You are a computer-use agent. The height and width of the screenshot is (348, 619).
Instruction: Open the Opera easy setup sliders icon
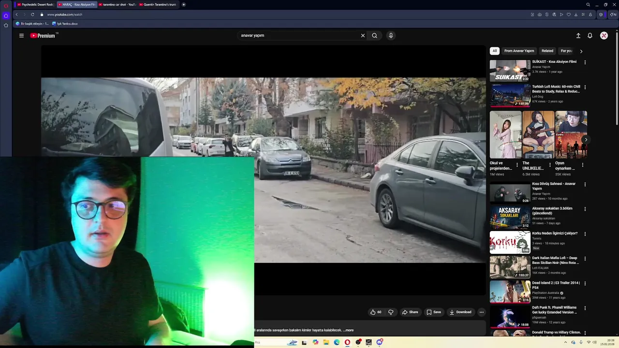click(583, 14)
